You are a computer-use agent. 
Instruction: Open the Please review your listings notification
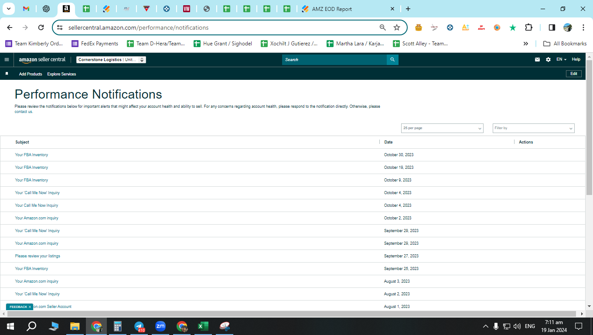pyautogui.click(x=37, y=256)
